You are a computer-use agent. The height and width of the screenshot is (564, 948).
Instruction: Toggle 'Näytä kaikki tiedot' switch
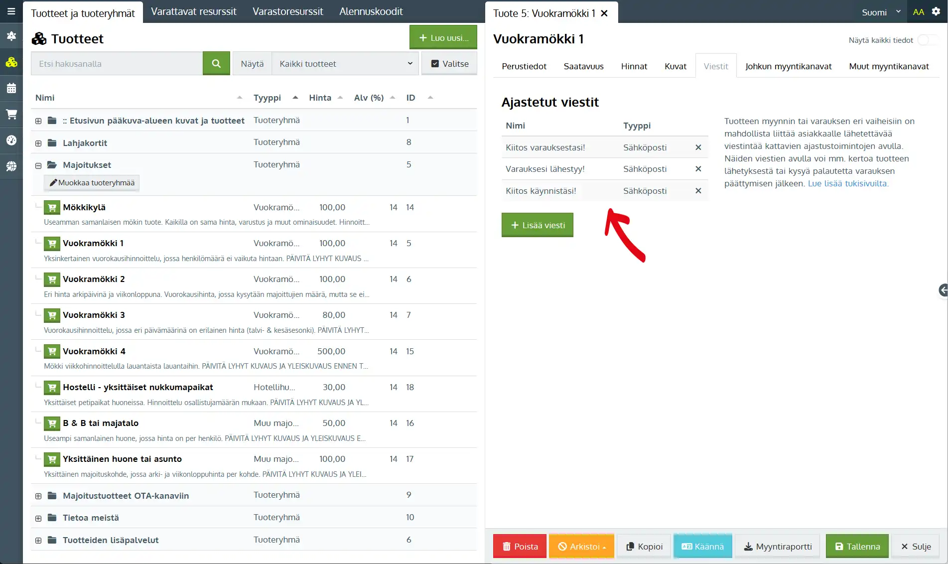tap(926, 40)
